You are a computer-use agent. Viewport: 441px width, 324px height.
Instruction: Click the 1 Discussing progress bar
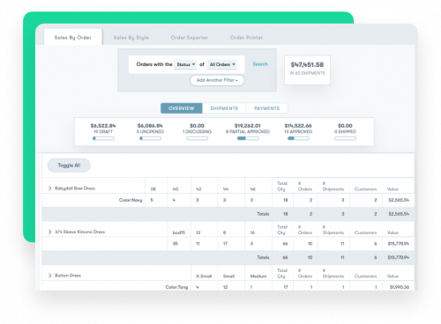click(x=197, y=138)
